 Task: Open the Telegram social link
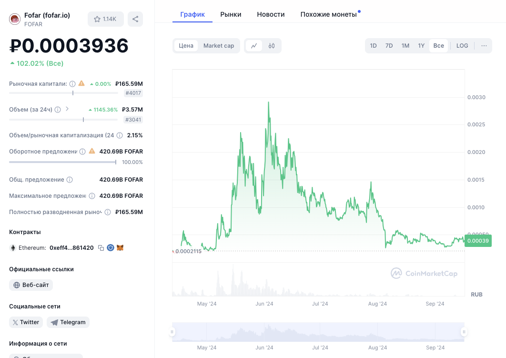(x=68, y=322)
